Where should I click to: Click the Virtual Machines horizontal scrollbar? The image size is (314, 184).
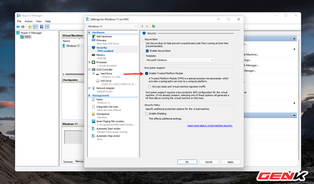pos(73,74)
